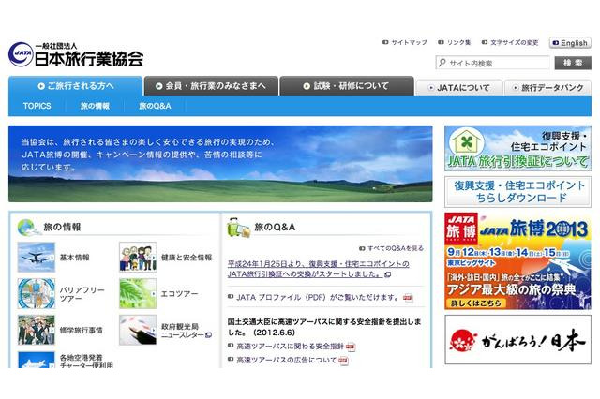Open the JATA旅博2013 banner

[x=517, y=260]
